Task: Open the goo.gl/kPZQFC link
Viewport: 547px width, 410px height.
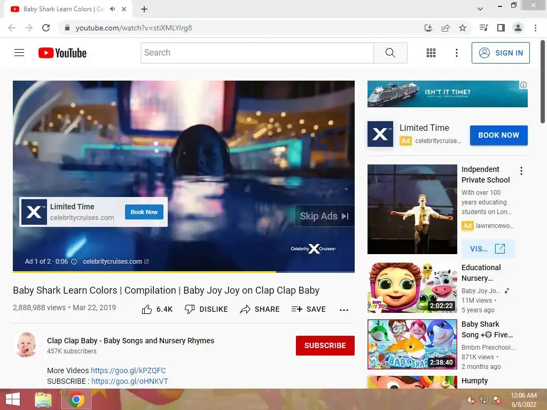Action: tap(128, 370)
